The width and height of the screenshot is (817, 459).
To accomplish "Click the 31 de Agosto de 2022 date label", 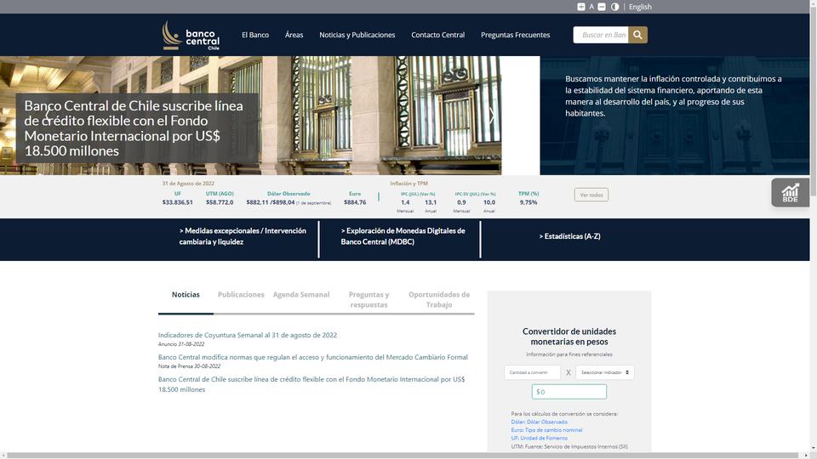I will (x=188, y=184).
